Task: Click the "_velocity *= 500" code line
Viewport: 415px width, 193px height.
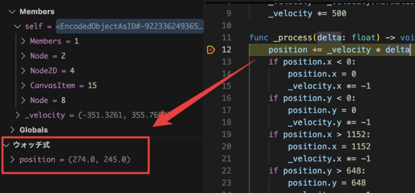Action: pos(307,14)
